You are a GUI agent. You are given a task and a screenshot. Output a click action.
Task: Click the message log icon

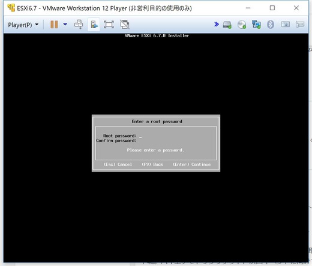[300, 25]
